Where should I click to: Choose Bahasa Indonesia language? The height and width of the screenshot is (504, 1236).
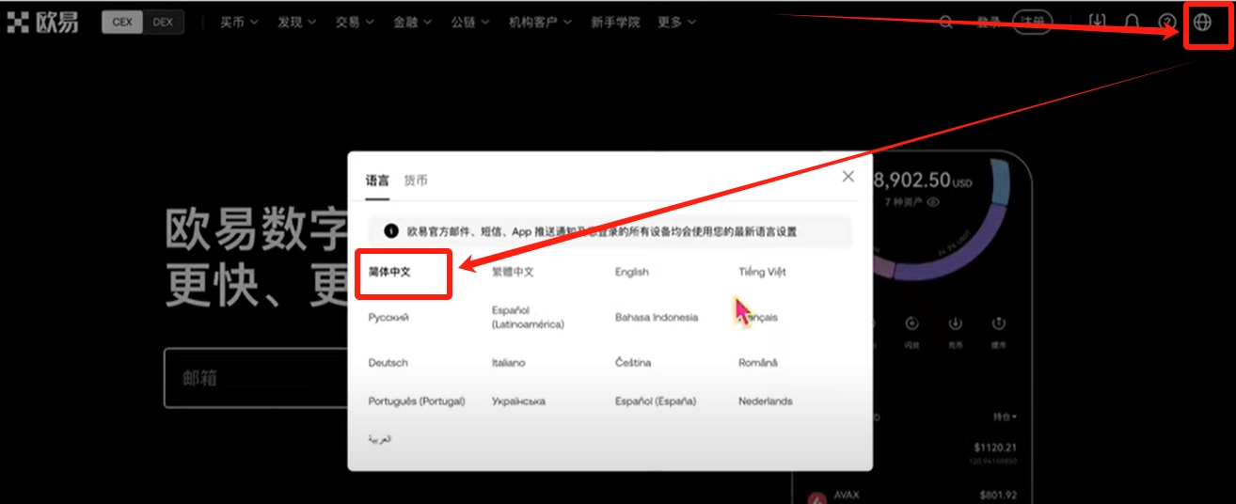[657, 318]
